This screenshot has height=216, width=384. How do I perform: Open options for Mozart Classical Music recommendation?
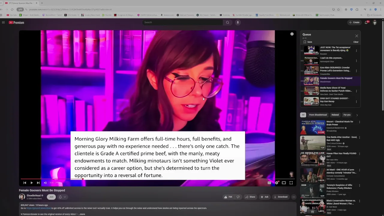click(x=359, y=122)
